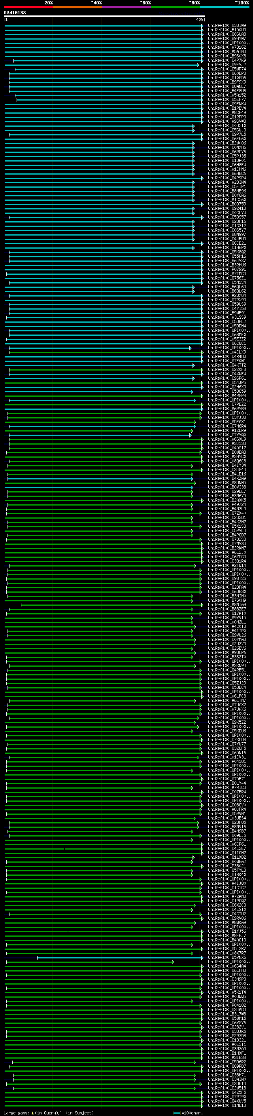This screenshot has height=1116, width=253.
Task: Select hit label UniRef100_Q54JP5
Action: [227, 382]
